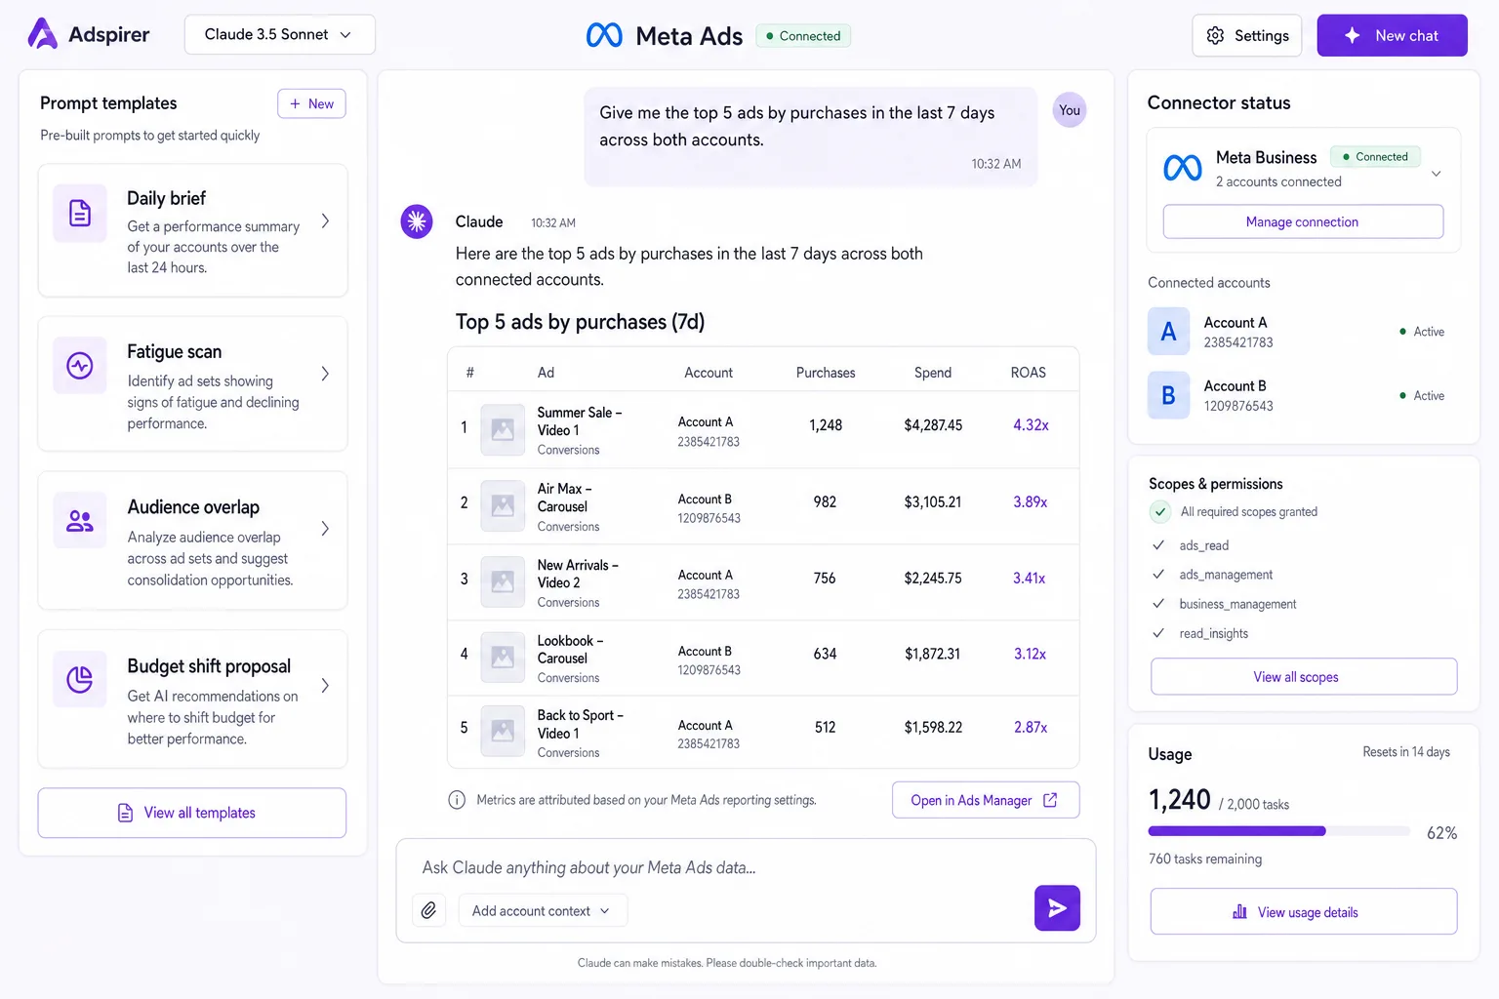
Task: Expand the Meta Business connector chevron
Action: pos(1437,174)
